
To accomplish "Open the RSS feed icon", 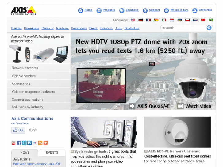I will click(40, 143).
